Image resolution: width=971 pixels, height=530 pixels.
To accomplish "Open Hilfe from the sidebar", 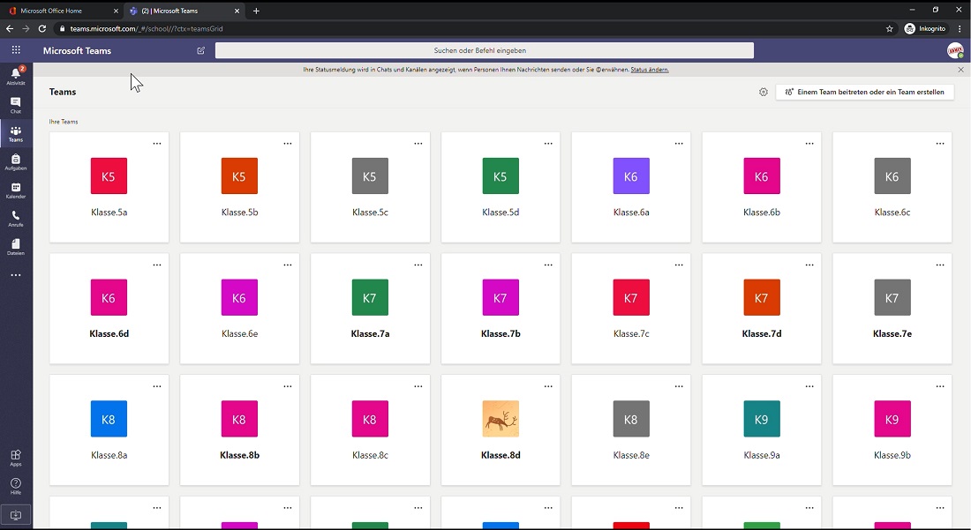I will point(15,483).
